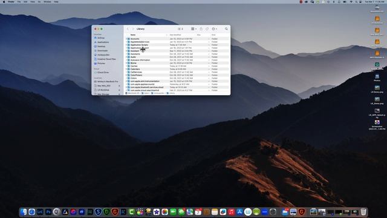Viewport: 387px width, 218px height.
Task: Open the Finder menu in menu bar
Action: coord(11,2)
